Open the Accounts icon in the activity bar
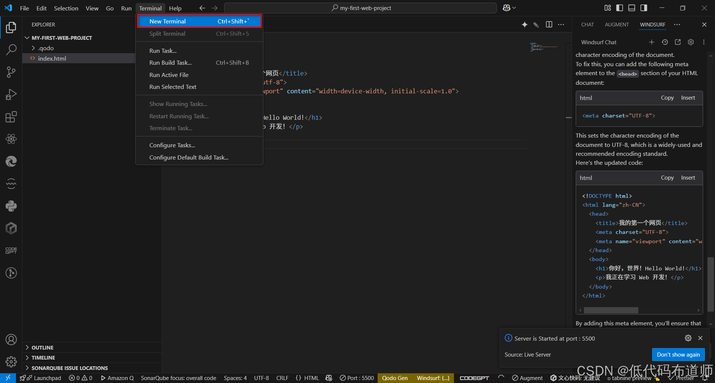Screen dimensions: 715x383 tap(11, 339)
